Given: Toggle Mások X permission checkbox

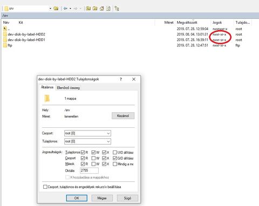Looking at the screenshot, I should [x=104, y=164].
